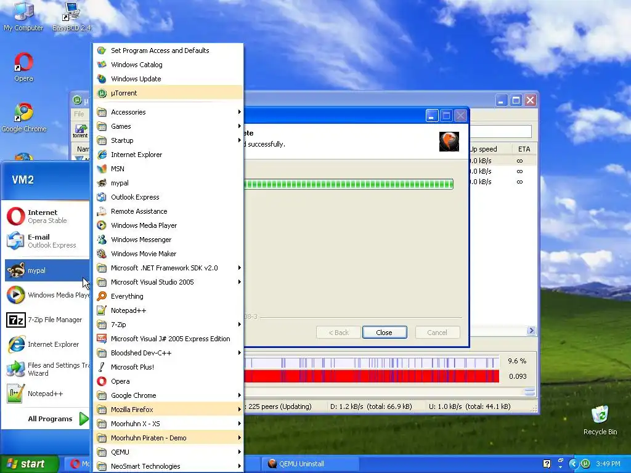Screen dimensions: 631x473
Task: Open Moorhuhn X - XS program folder
Action: tap(168, 424)
